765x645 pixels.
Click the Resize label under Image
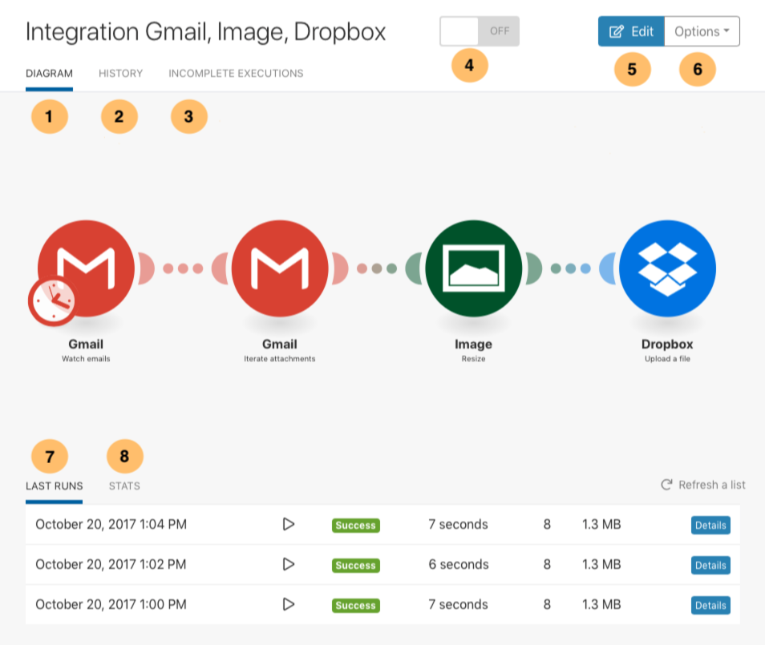tap(473, 359)
